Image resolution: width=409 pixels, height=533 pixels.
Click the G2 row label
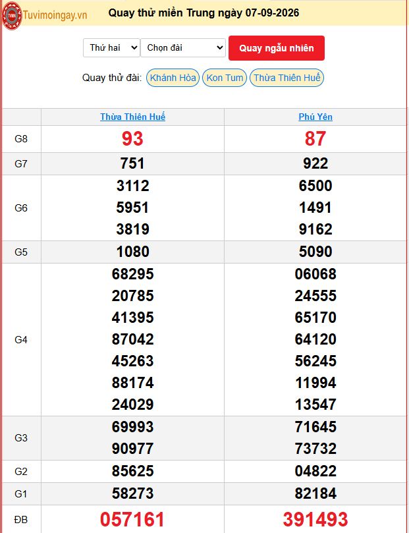pos(21,472)
